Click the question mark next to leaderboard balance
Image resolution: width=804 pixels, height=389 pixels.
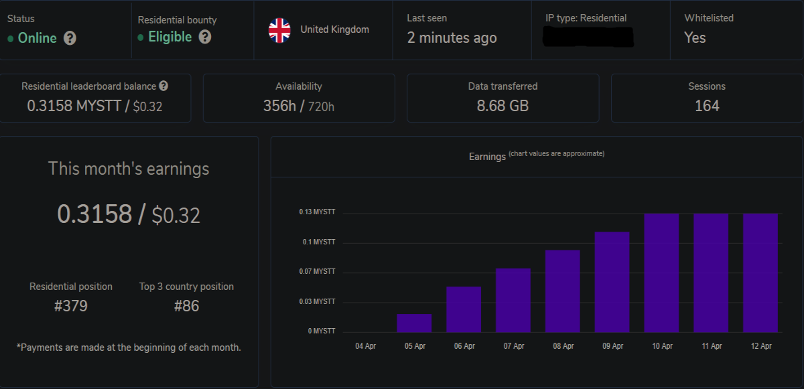click(x=163, y=86)
